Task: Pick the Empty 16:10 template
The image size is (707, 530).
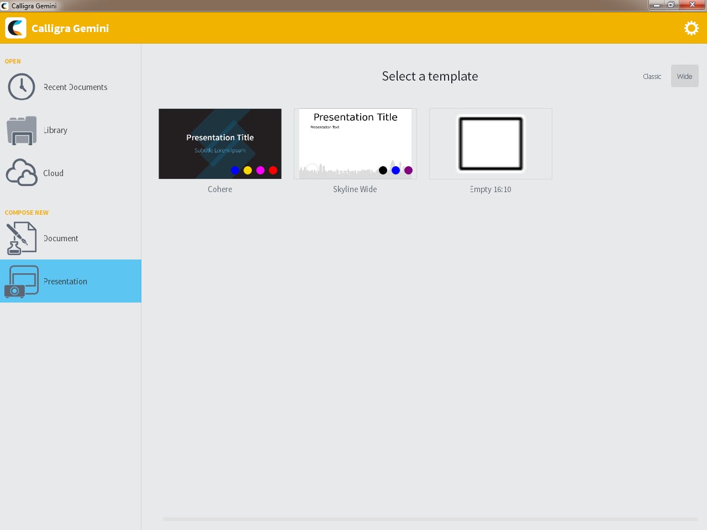Action: click(x=490, y=144)
